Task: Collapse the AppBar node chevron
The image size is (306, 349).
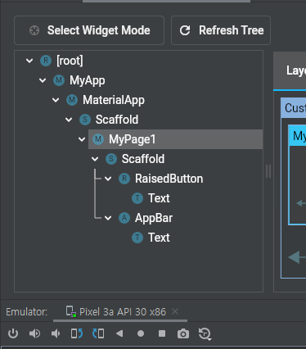Action: pos(108,218)
